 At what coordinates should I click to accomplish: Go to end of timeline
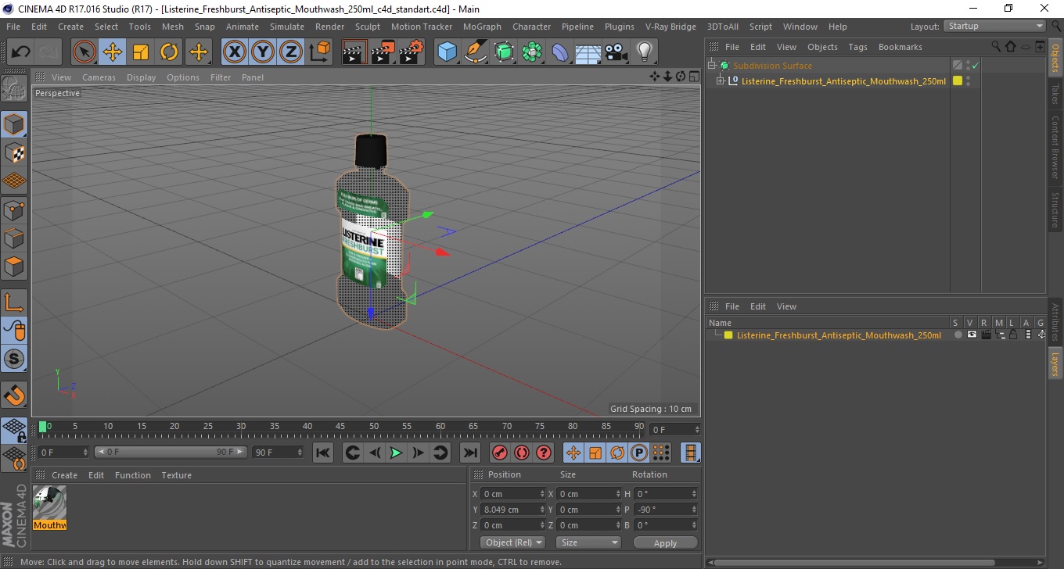tap(469, 453)
